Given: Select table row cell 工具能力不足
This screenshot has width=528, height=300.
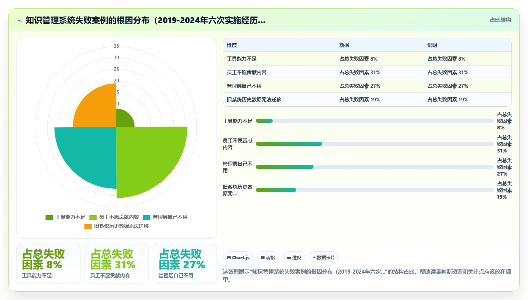Looking at the screenshot, I should (242, 59).
